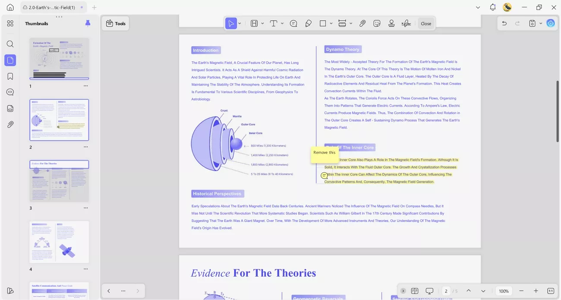Image resolution: width=561 pixels, height=300 pixels.
Task: Switch to the Bookmarks panel
Action: coord(10,76)
